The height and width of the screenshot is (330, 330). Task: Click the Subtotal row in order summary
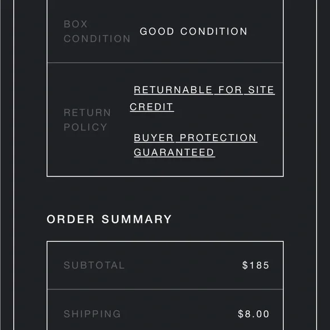(x=165, y=265)
